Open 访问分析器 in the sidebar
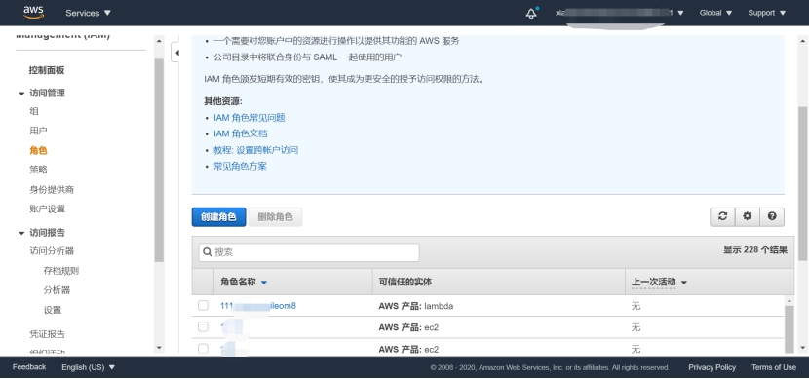809x379 pixels. tap(52, 251)
